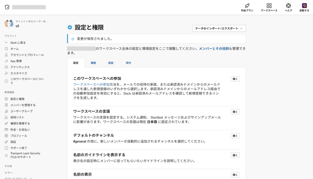313x179 pixels.
Task: Click the 起動する Slack icon
Action: click(304, 6)
